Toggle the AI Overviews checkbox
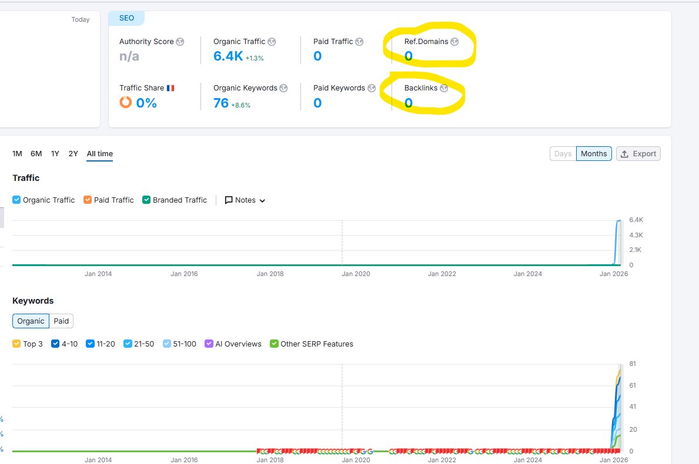The height and width of the screenshot is (464, 699). tap(209, 344)
